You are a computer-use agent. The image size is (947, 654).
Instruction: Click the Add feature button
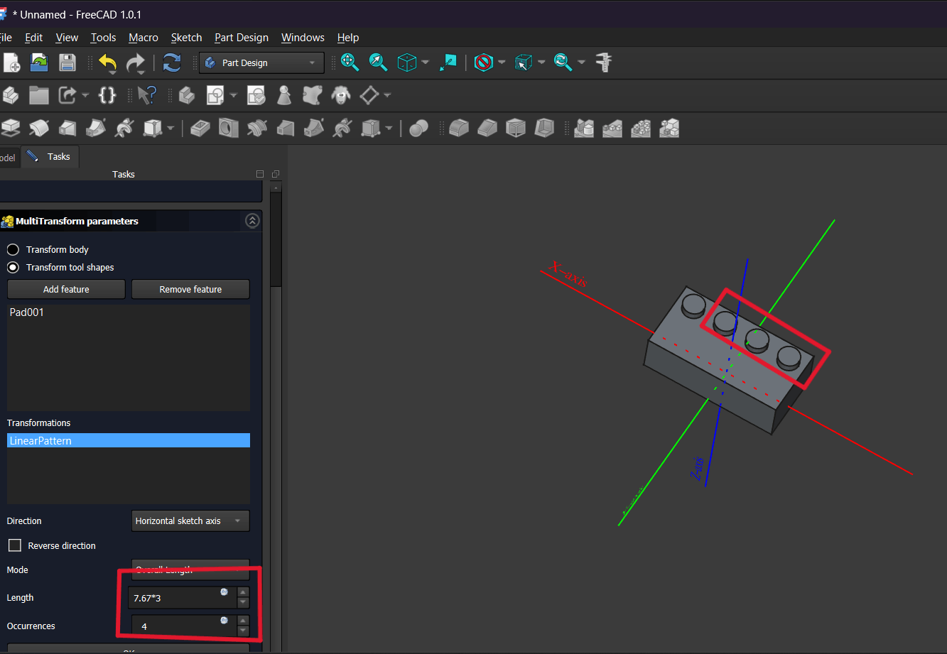coord(66,290)
